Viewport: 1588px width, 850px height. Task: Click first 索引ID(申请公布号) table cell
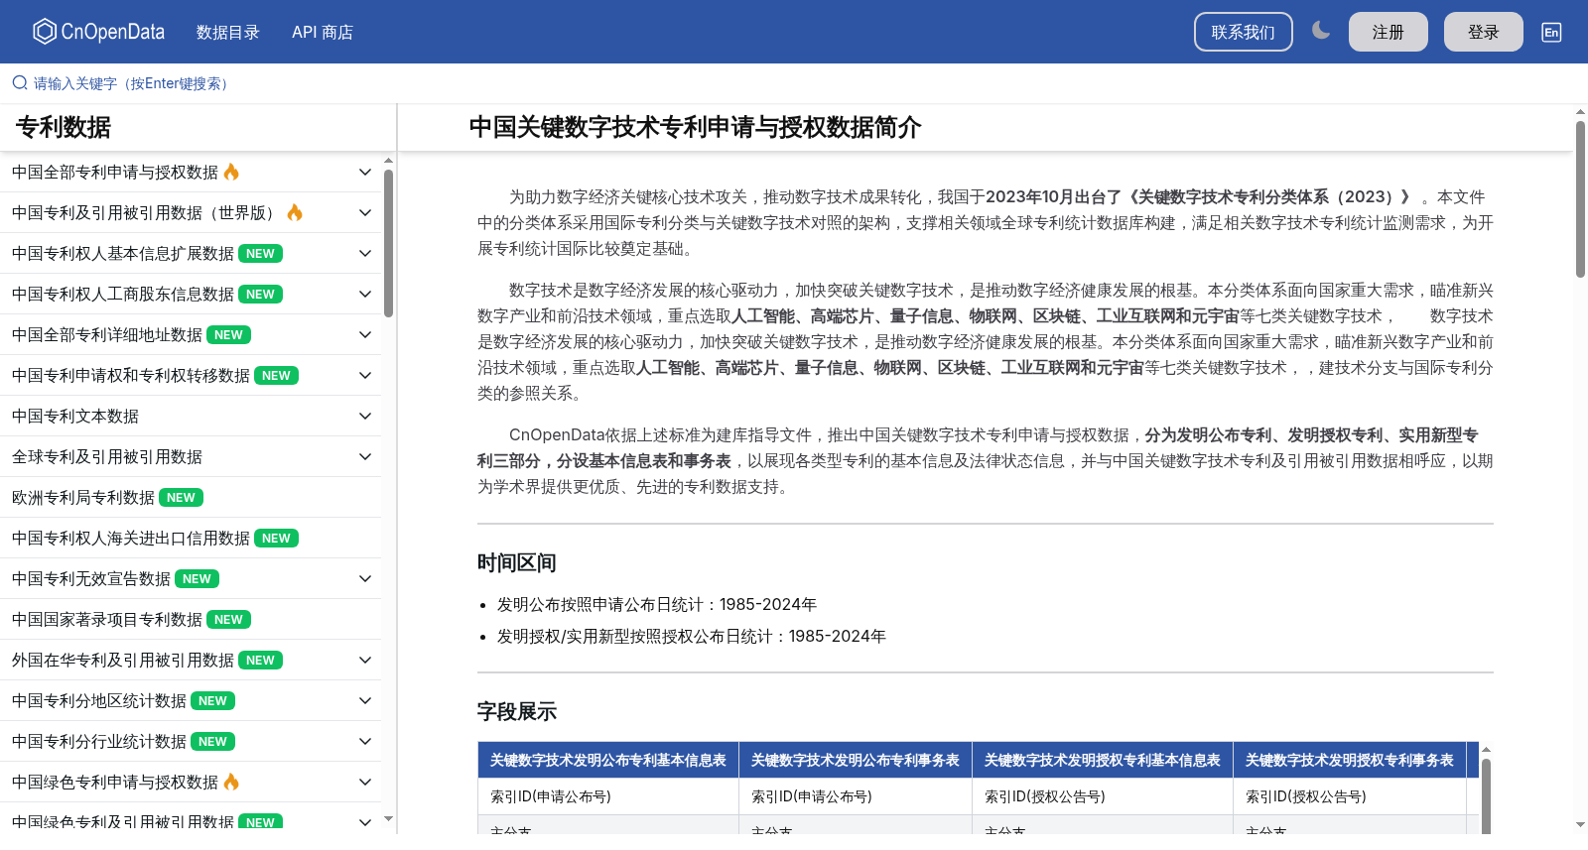[608, 796]
